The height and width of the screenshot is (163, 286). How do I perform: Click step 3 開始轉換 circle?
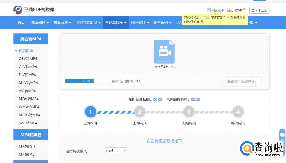pos(189,112)
